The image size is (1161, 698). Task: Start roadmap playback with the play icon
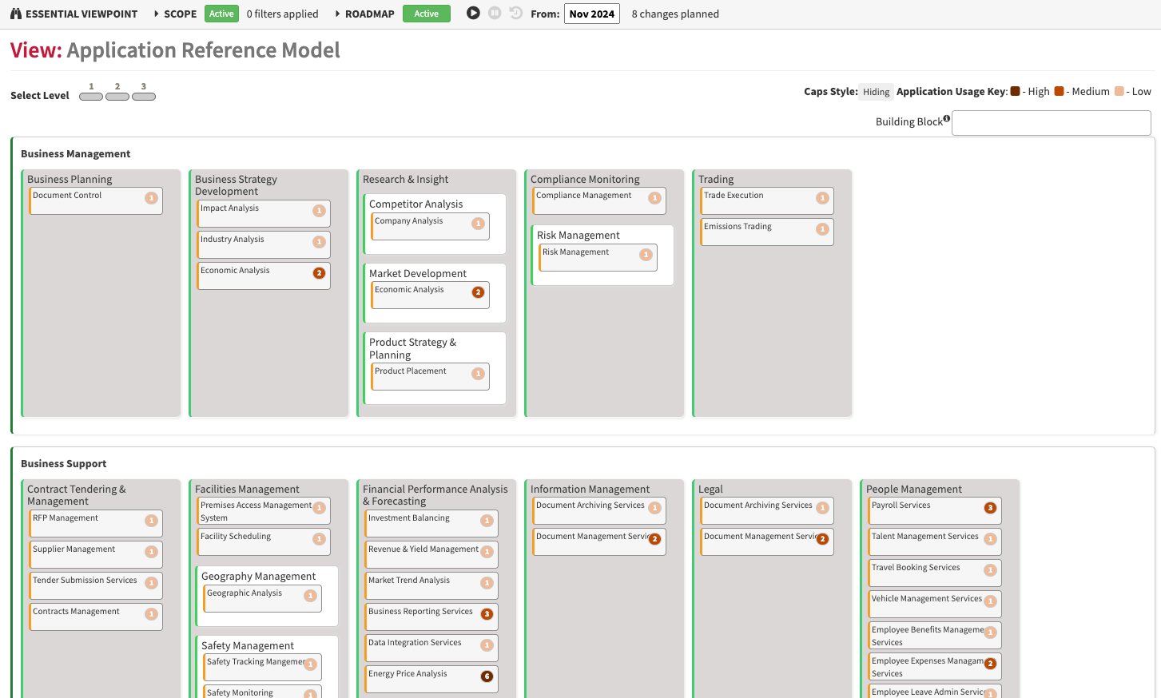pos(473,13)
